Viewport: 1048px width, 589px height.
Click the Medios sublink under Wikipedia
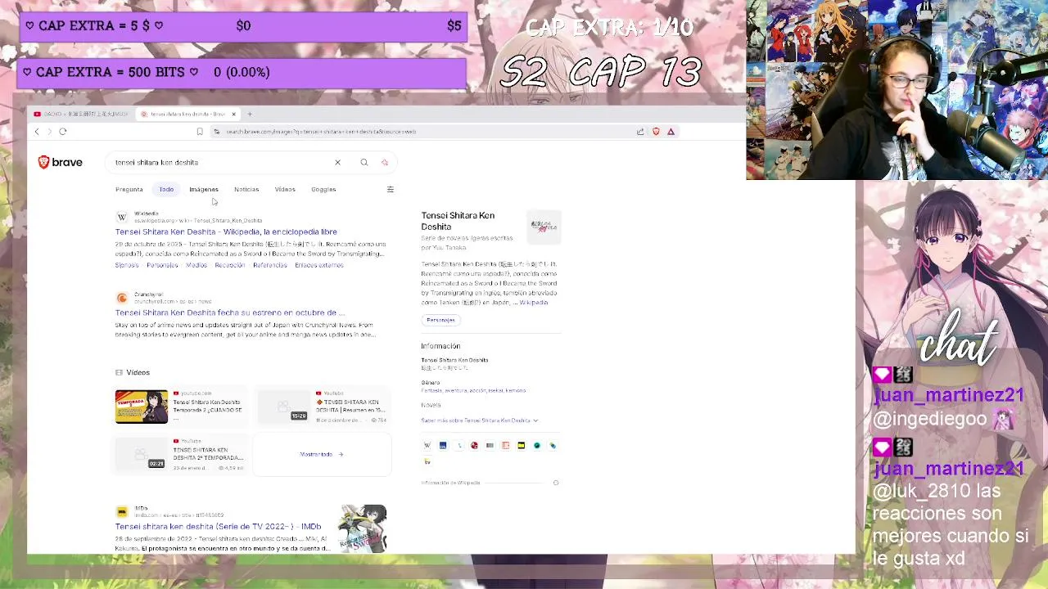[196, 265]
